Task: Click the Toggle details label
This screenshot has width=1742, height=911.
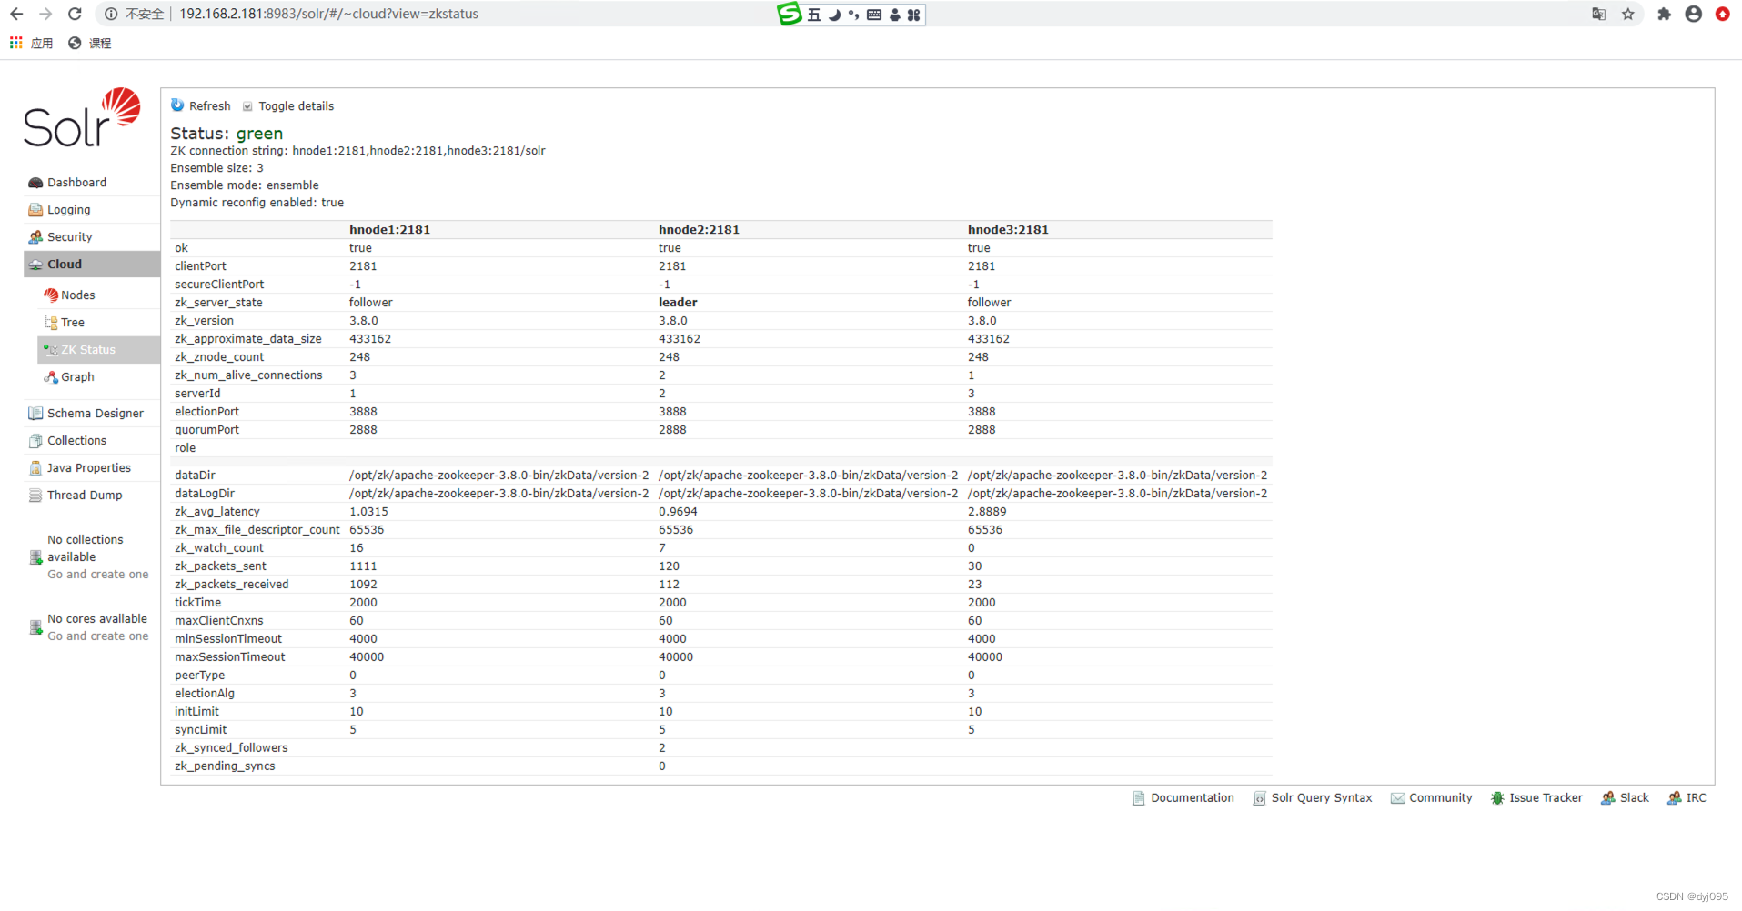Action: [x=297, y=106]
